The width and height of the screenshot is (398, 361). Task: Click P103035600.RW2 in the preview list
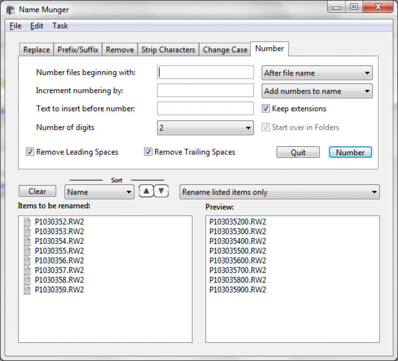(x=238, y=261)
